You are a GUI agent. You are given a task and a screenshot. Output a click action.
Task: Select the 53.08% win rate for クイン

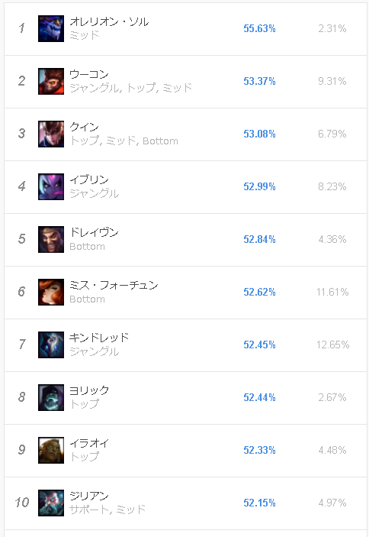259,134
